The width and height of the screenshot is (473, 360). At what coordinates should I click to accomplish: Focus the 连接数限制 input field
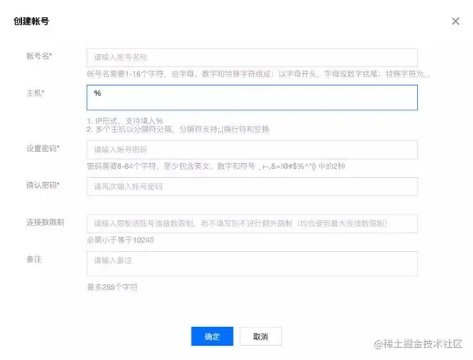click(x=252, y=224)
